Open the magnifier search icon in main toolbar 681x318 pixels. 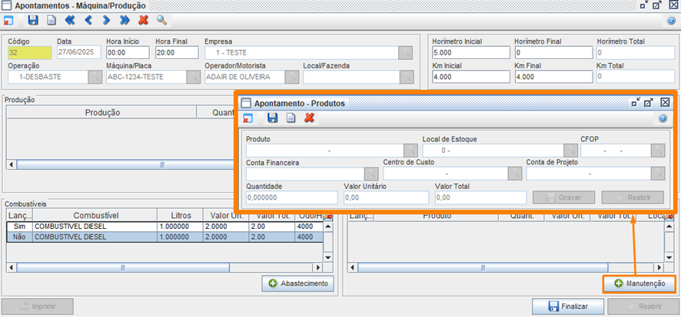[161, 20]
